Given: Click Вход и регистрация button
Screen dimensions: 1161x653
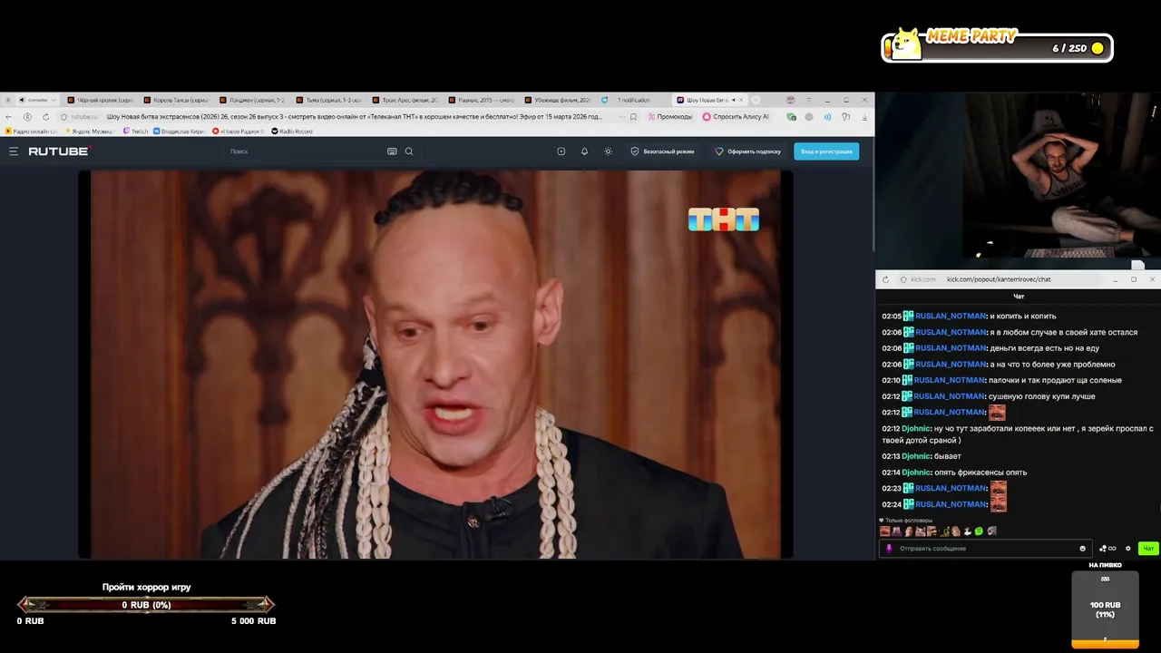Looking at the screenshot, I should point(826,151).
